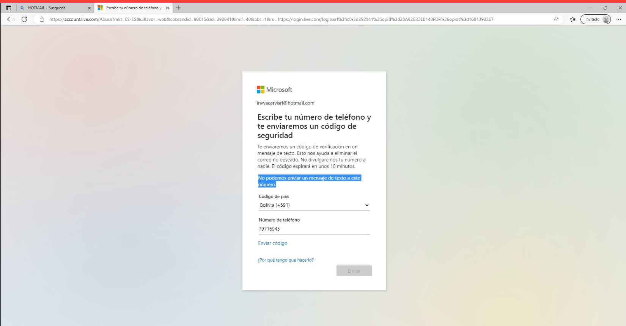Open browser settings and more menu
626x326 pixels.
tap(618, 19)
